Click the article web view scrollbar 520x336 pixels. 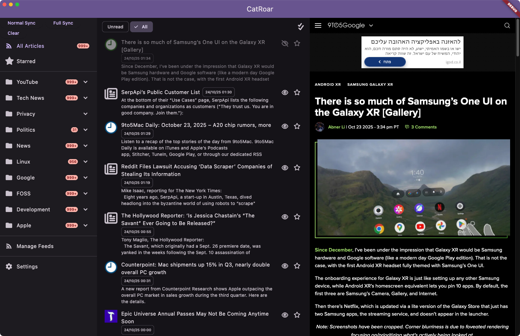pos(517,38)
